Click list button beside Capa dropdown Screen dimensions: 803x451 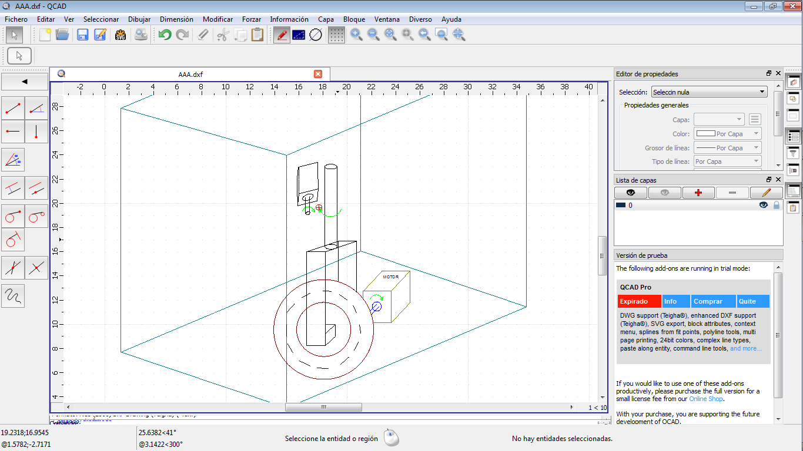pos(755,119)
